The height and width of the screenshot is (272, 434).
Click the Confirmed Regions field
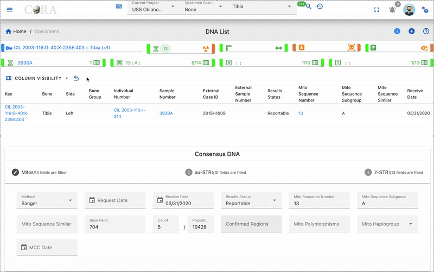[251, 224]
